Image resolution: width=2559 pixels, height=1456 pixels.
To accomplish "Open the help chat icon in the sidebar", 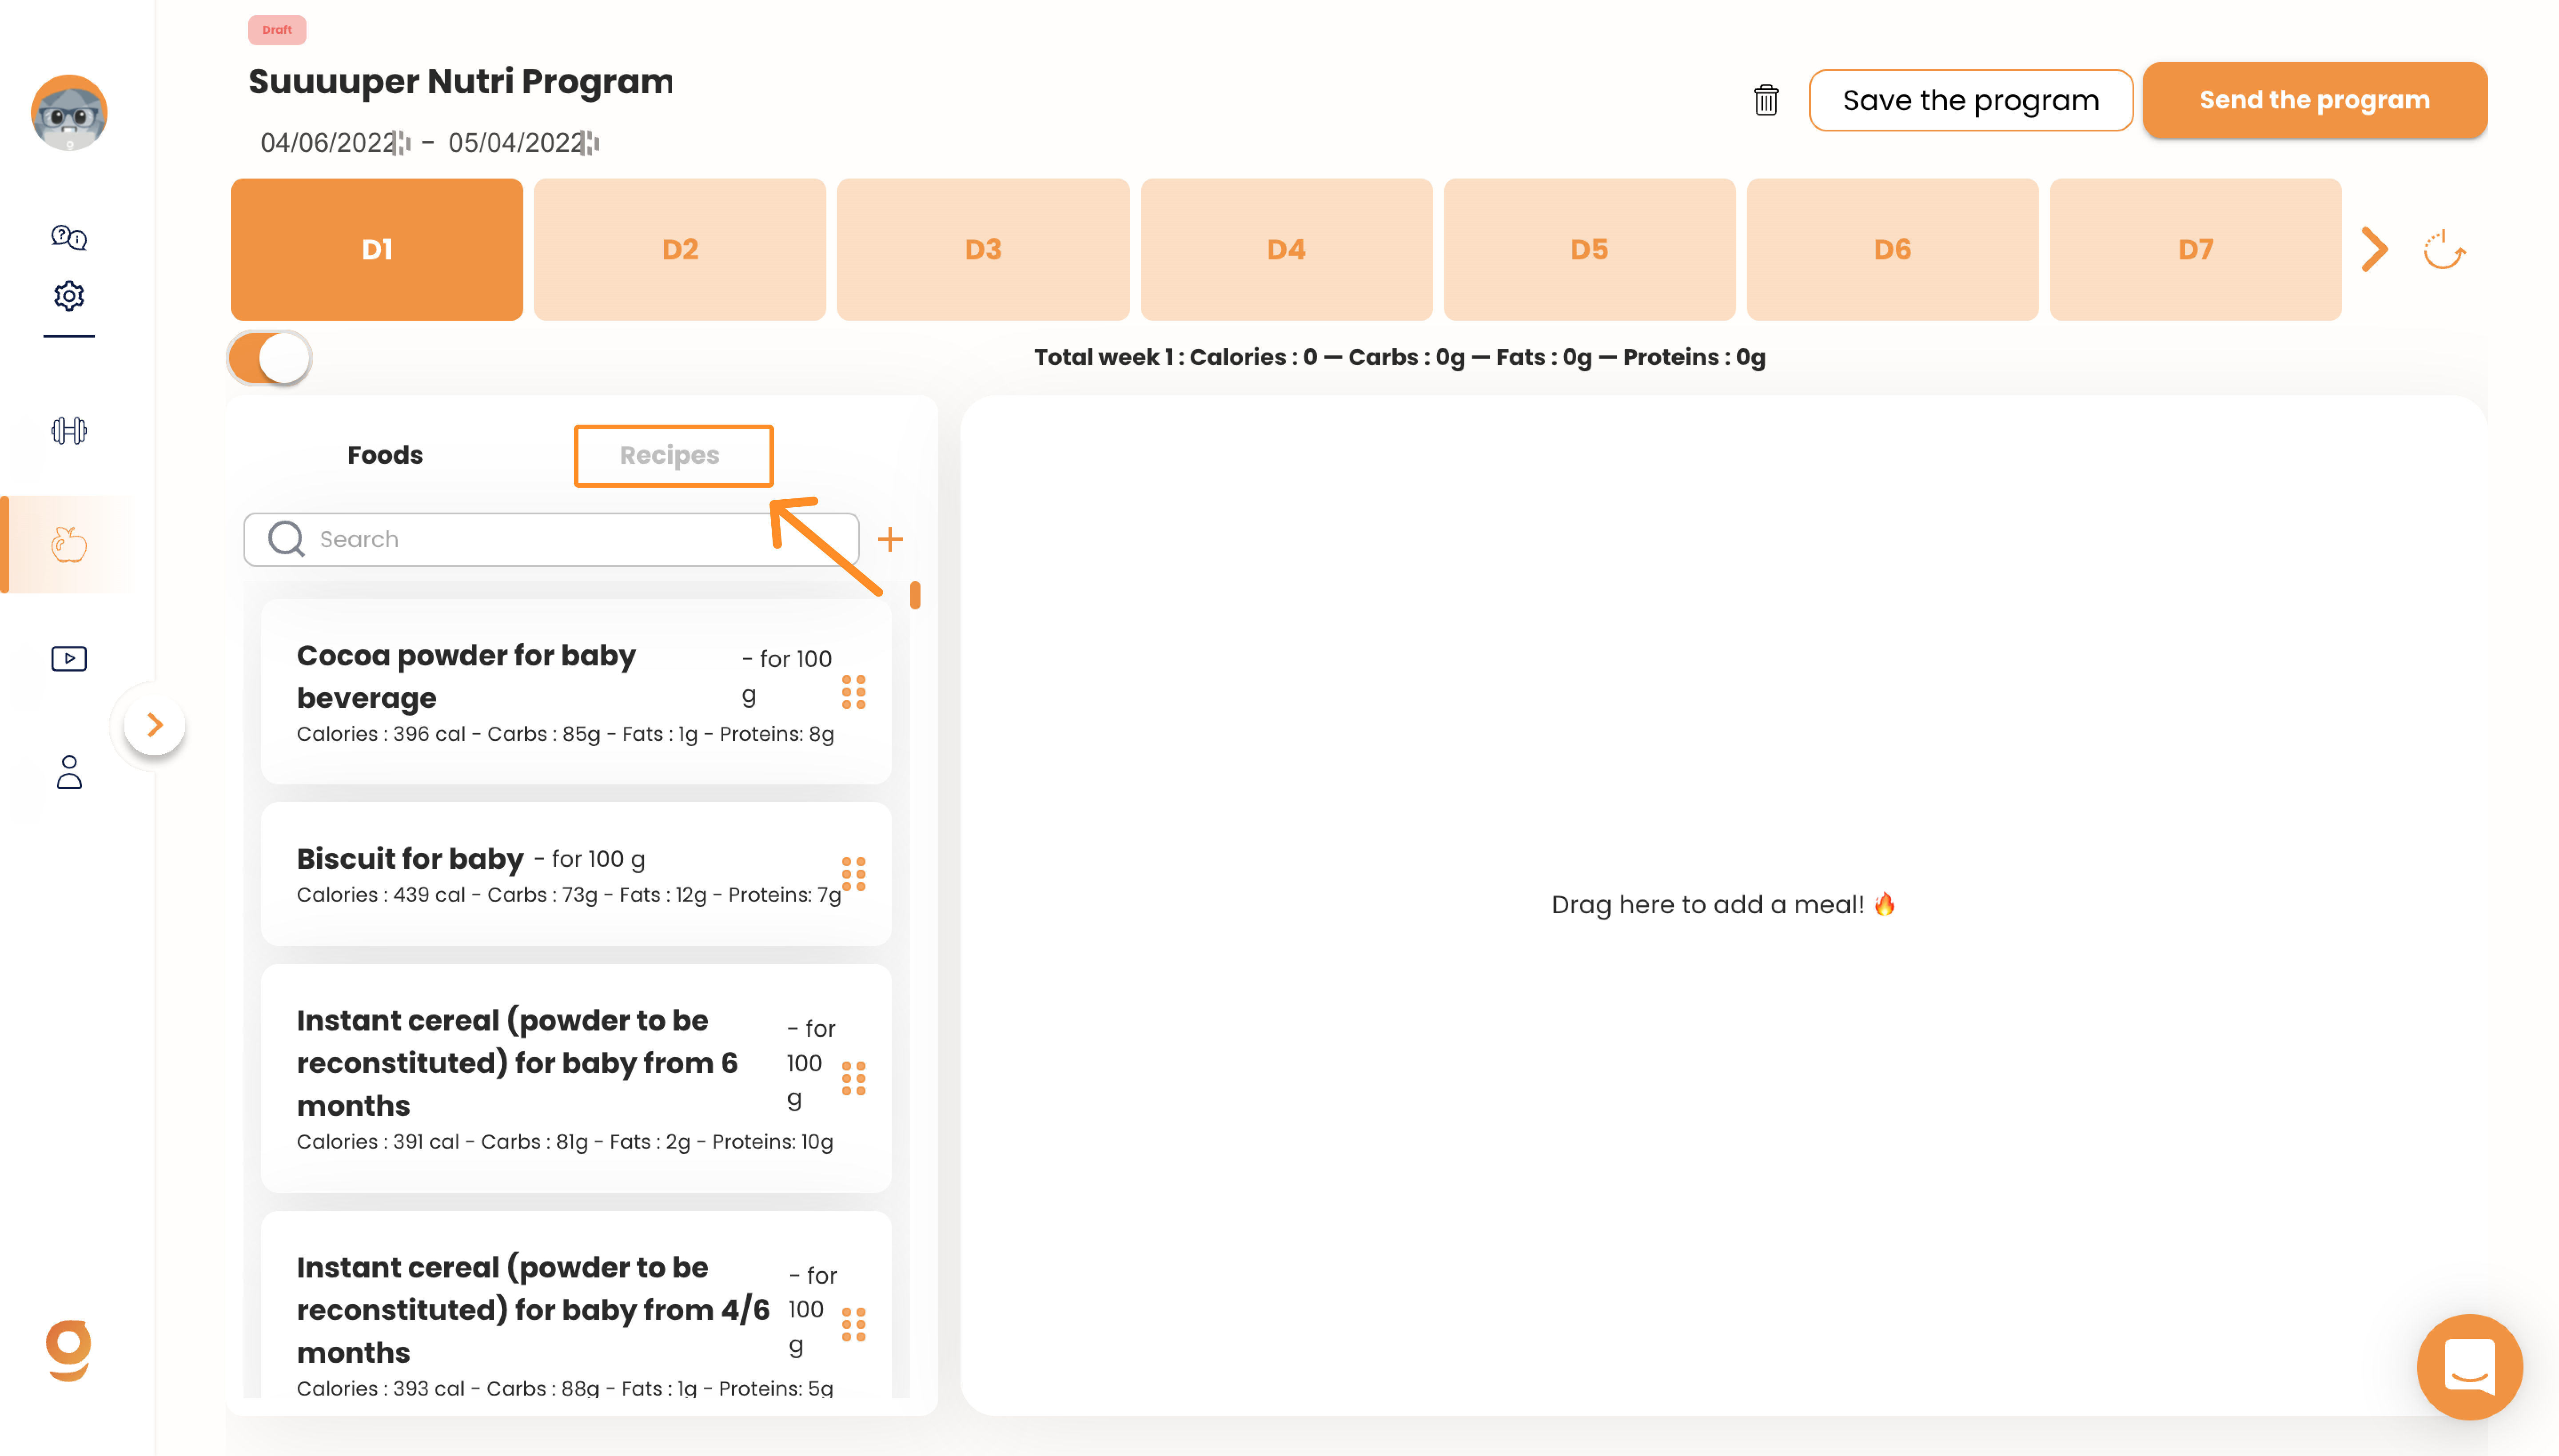I will tap(69, 237).
